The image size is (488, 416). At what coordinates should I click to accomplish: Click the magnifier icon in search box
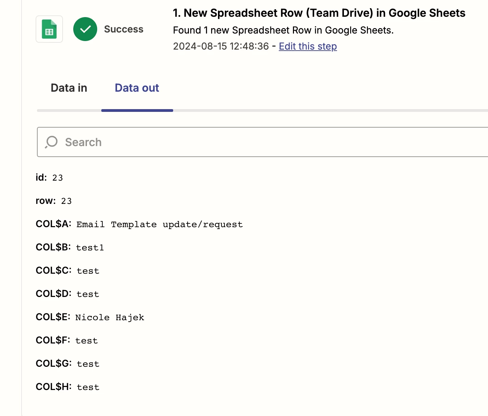(x=51, y=142)
